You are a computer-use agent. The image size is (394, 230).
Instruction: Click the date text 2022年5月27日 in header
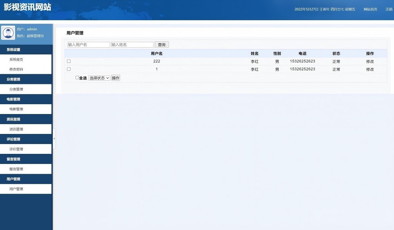point(306,9)
